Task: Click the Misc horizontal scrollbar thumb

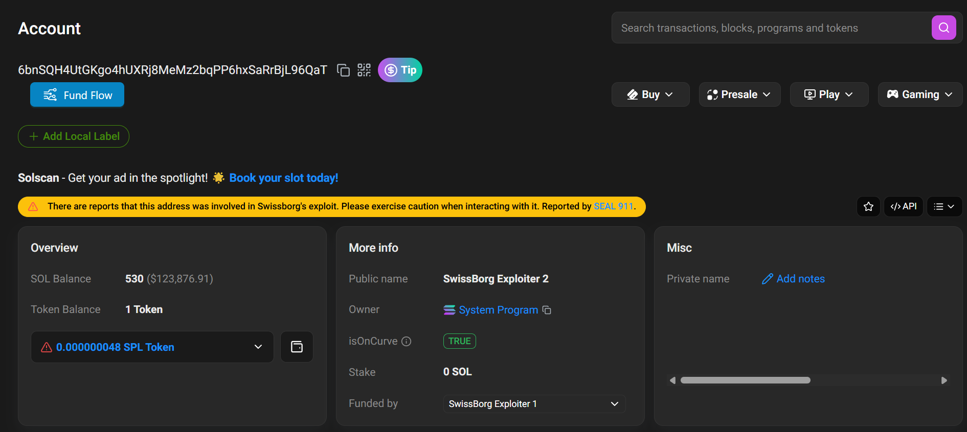Action: (746, 380)
